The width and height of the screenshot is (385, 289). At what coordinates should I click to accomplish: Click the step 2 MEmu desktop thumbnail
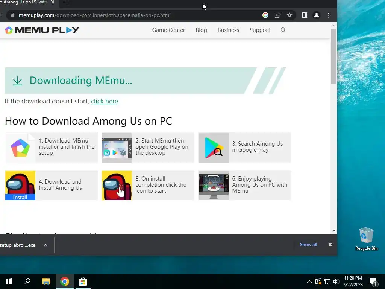click(x=117, y=148)
